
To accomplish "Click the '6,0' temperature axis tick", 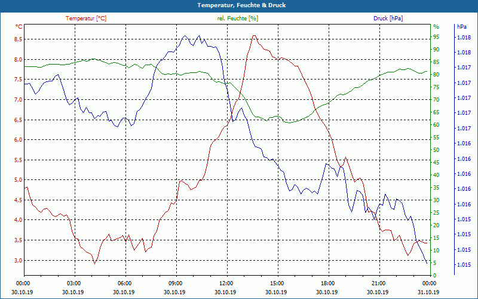I will pos(19,140).
